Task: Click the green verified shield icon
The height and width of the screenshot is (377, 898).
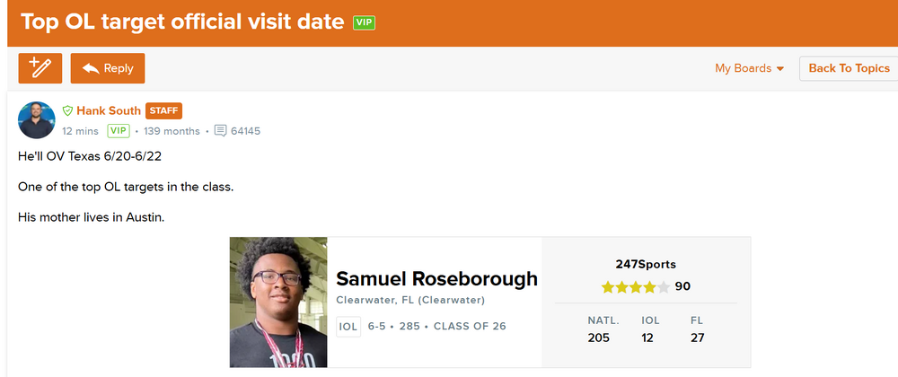Action: 67,111
